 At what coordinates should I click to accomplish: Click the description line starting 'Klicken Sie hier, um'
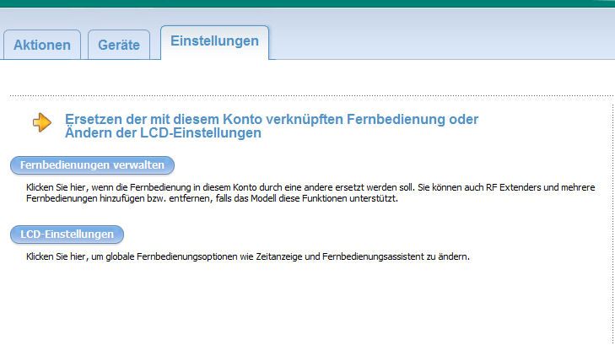pos(246,256)
